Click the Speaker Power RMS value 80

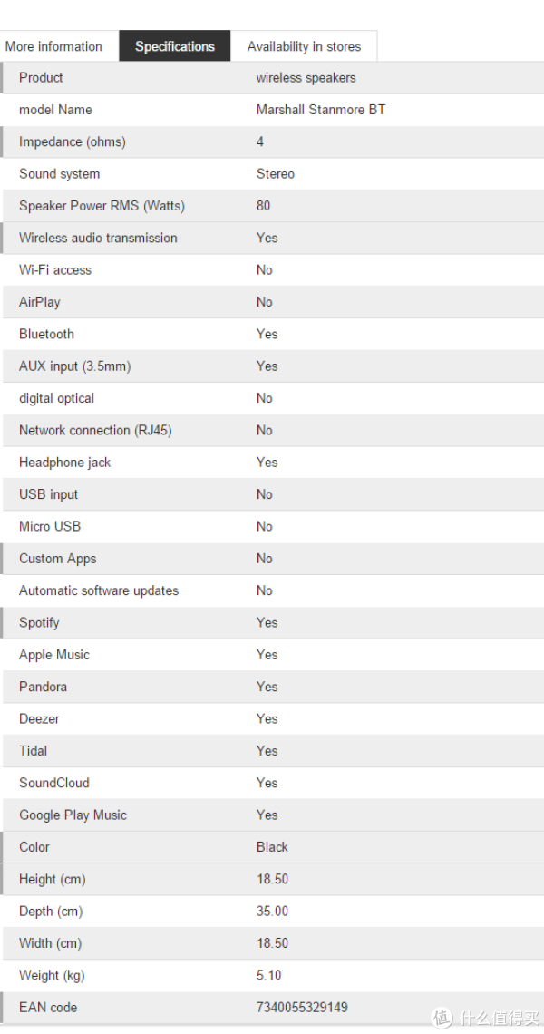click(x=263, y=206)
